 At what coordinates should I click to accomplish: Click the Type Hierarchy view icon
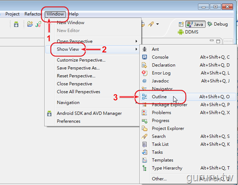point(144,168)
